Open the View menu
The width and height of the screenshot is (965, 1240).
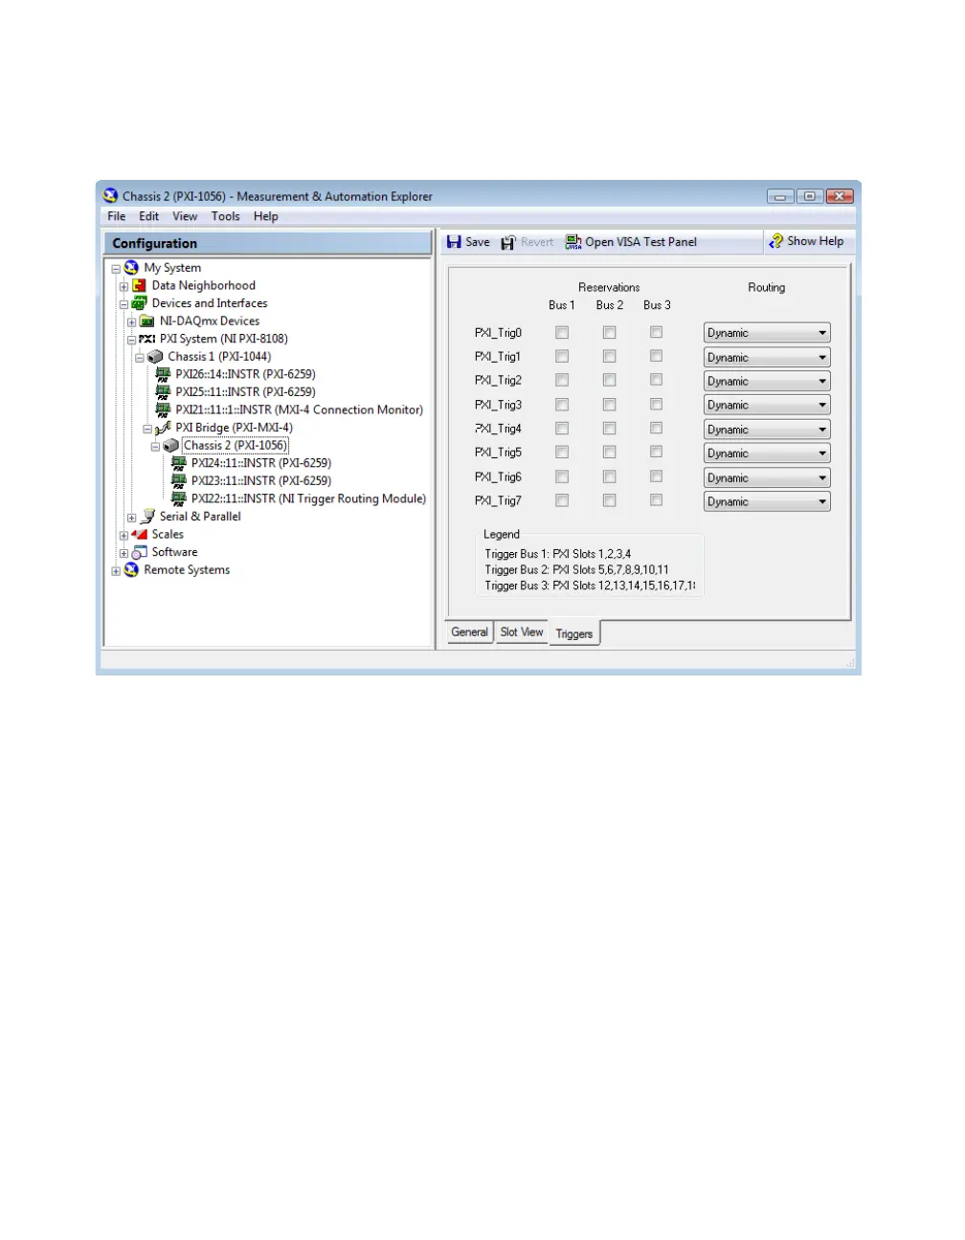[x=185, y=216]
